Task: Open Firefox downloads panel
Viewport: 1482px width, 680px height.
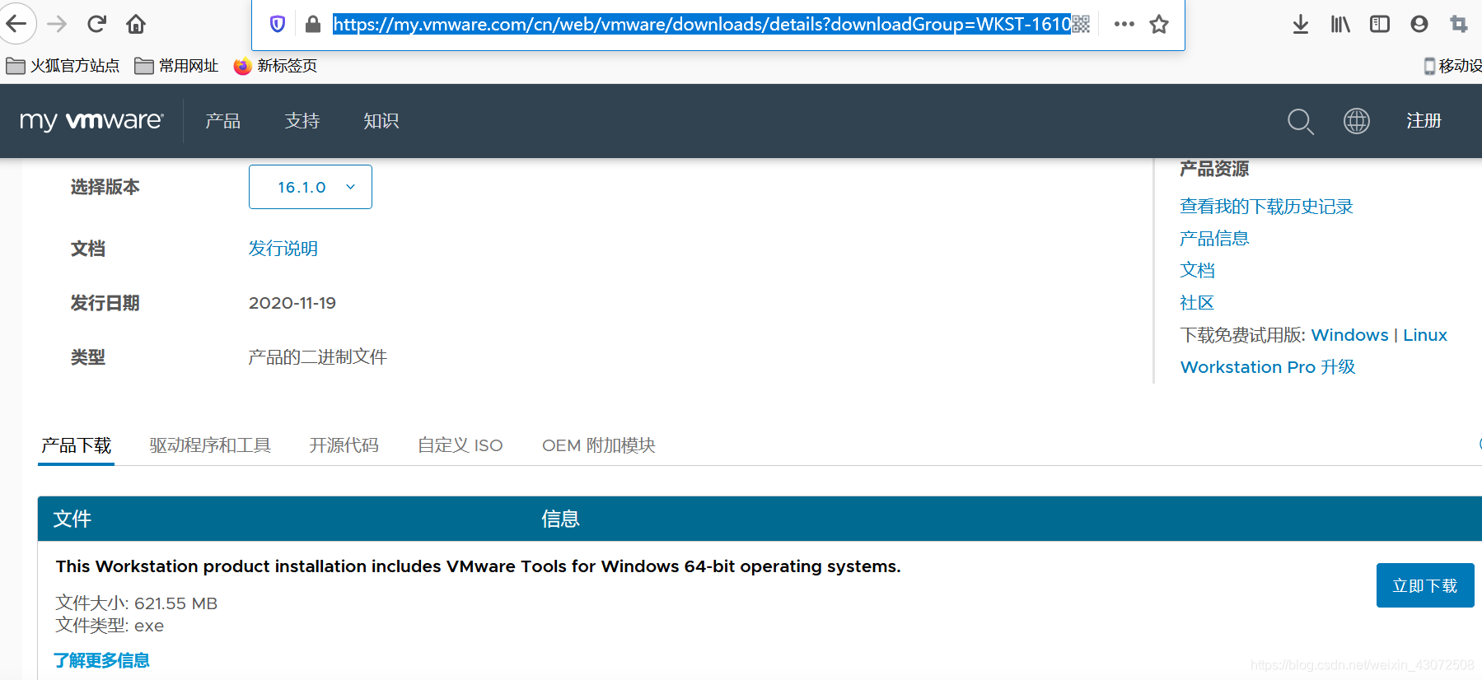Action: point(1301,24)
